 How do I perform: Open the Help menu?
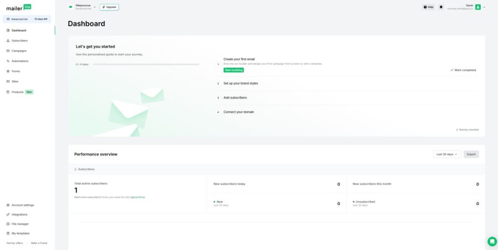click(x=428, y=7)
